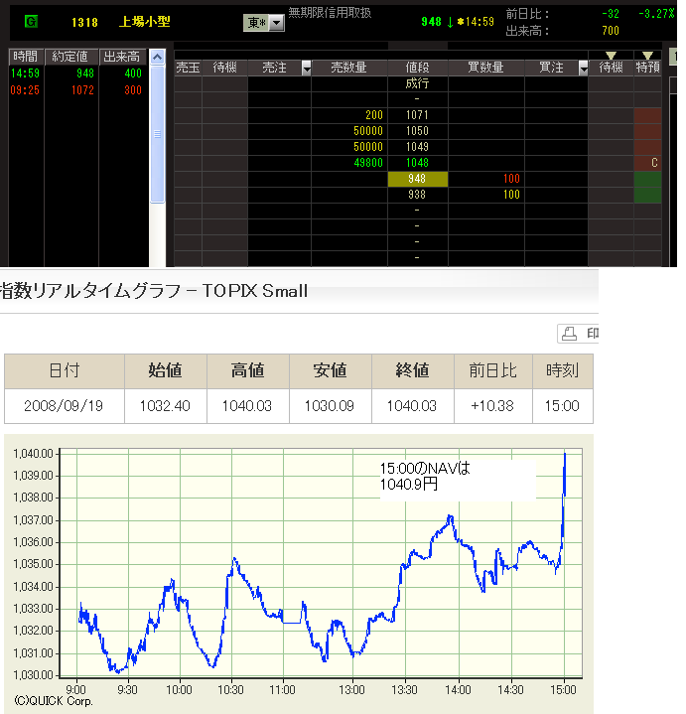The height and width of the screenshot is (714, 686).
Task: Click the 値段 column header
Action: click(x=417, y=68)
